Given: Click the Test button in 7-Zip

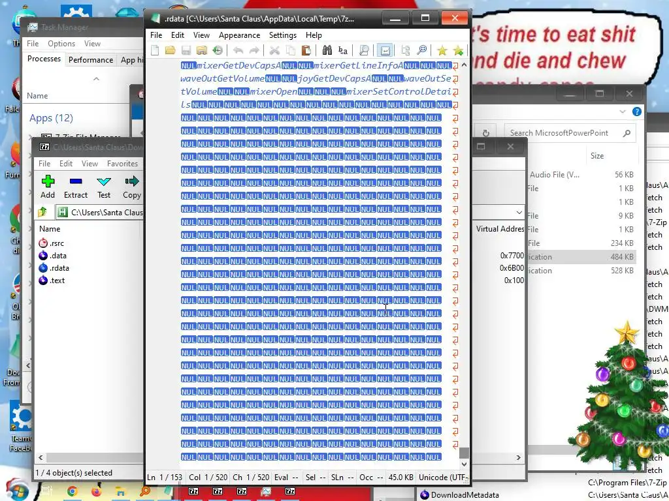Looking at the screenshot, I should pos(104,187).
